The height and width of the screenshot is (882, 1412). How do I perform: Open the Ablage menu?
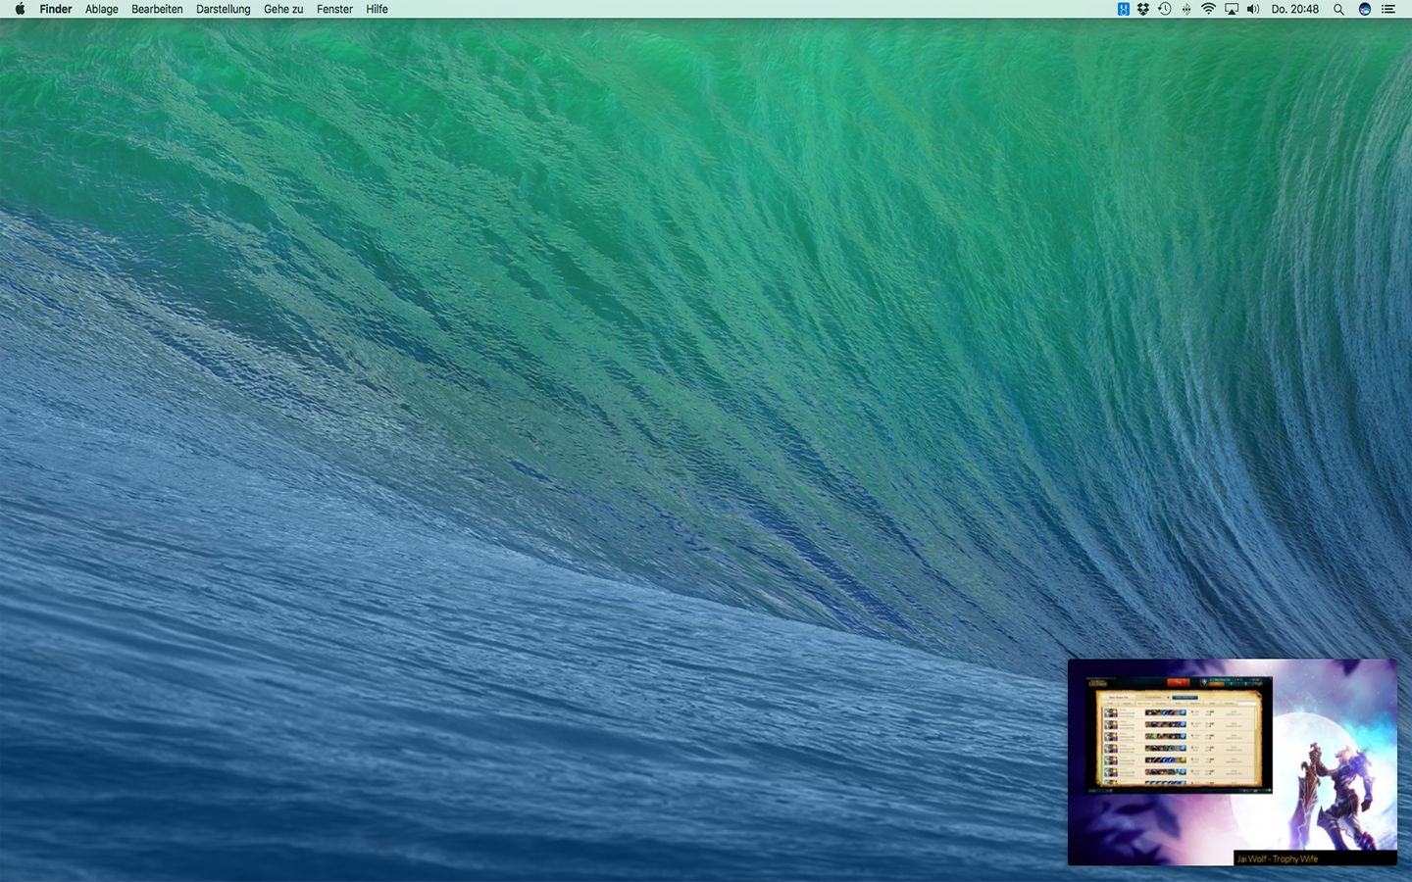[x=101, y=9]
